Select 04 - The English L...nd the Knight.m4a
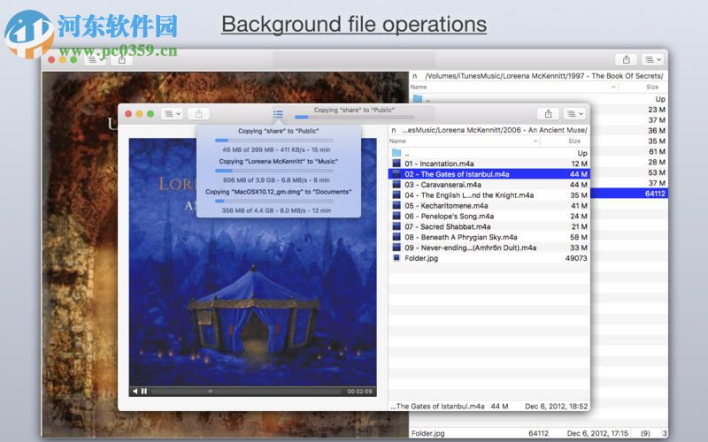The height and width of the screenshot is (442, 708). (489, 195)
